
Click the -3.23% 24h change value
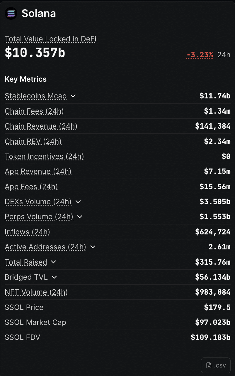click(200, 55)
